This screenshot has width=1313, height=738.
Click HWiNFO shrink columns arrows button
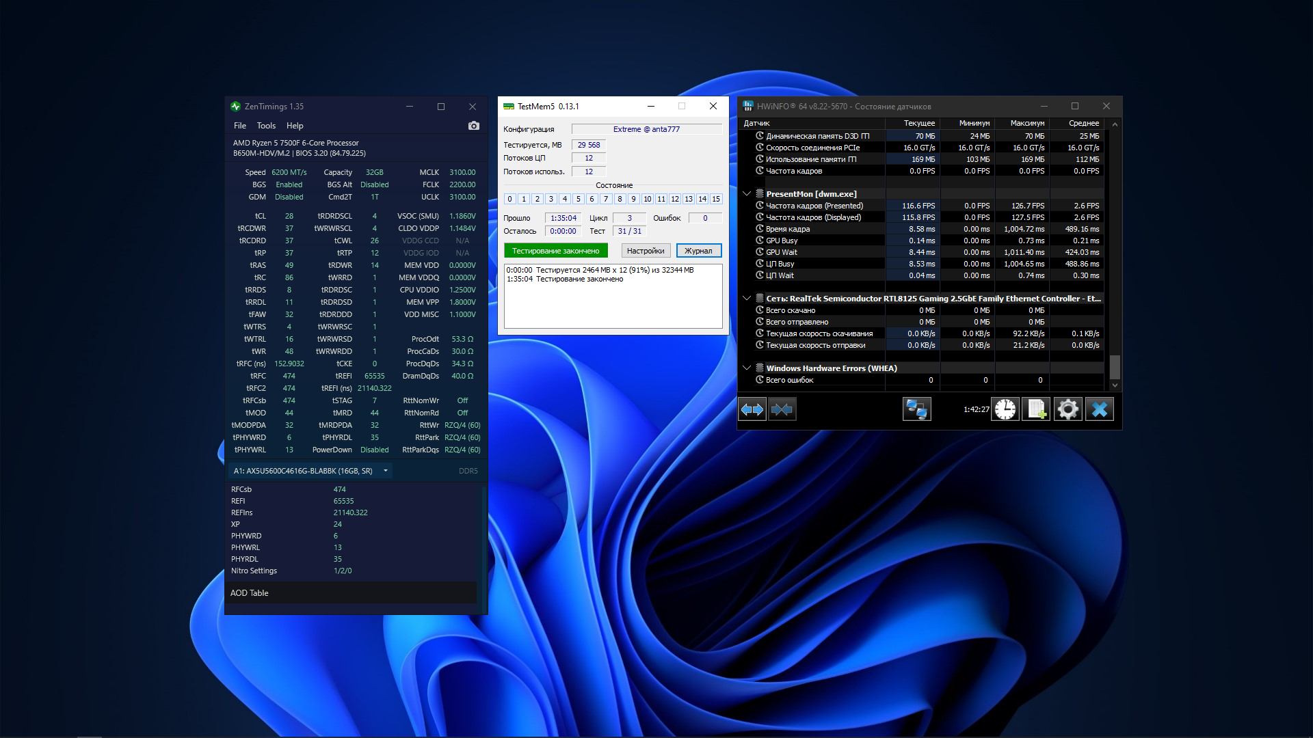tap(782, 409)
